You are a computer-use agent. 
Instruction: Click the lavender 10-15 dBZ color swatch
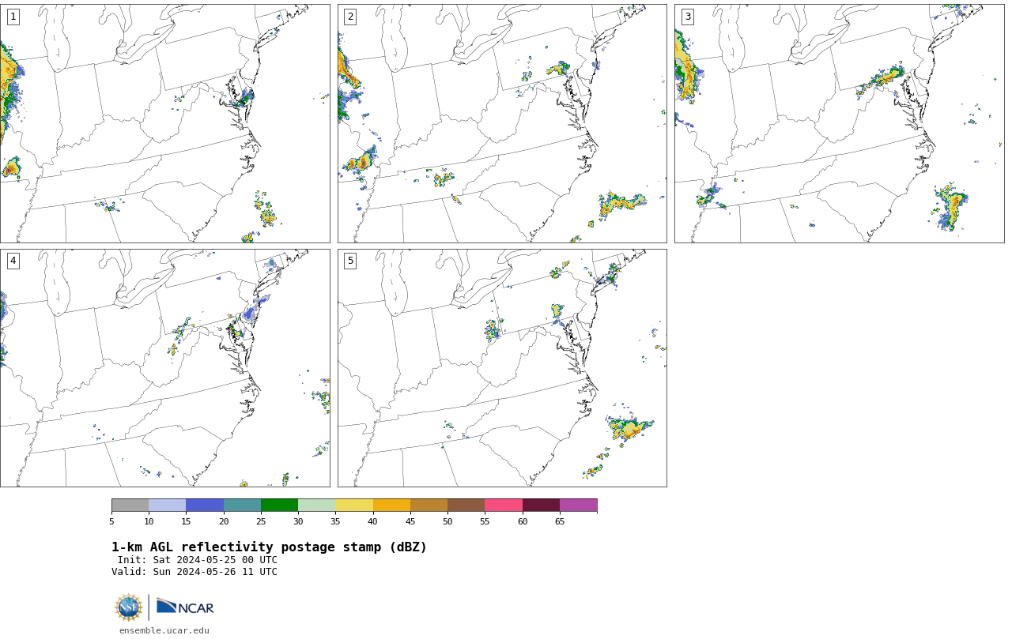tap(167, 506)
